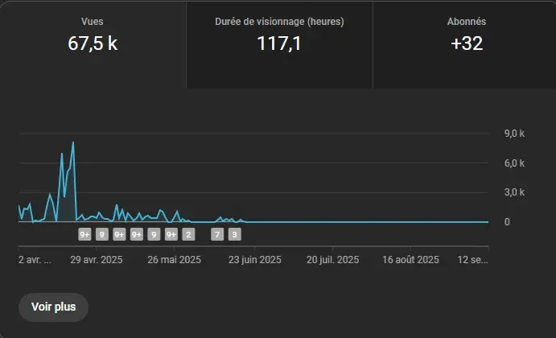556x338 pixels.
Task: Open the leftmost 9 marker badge
Action: pyautogui.click(x=102, y=235)
